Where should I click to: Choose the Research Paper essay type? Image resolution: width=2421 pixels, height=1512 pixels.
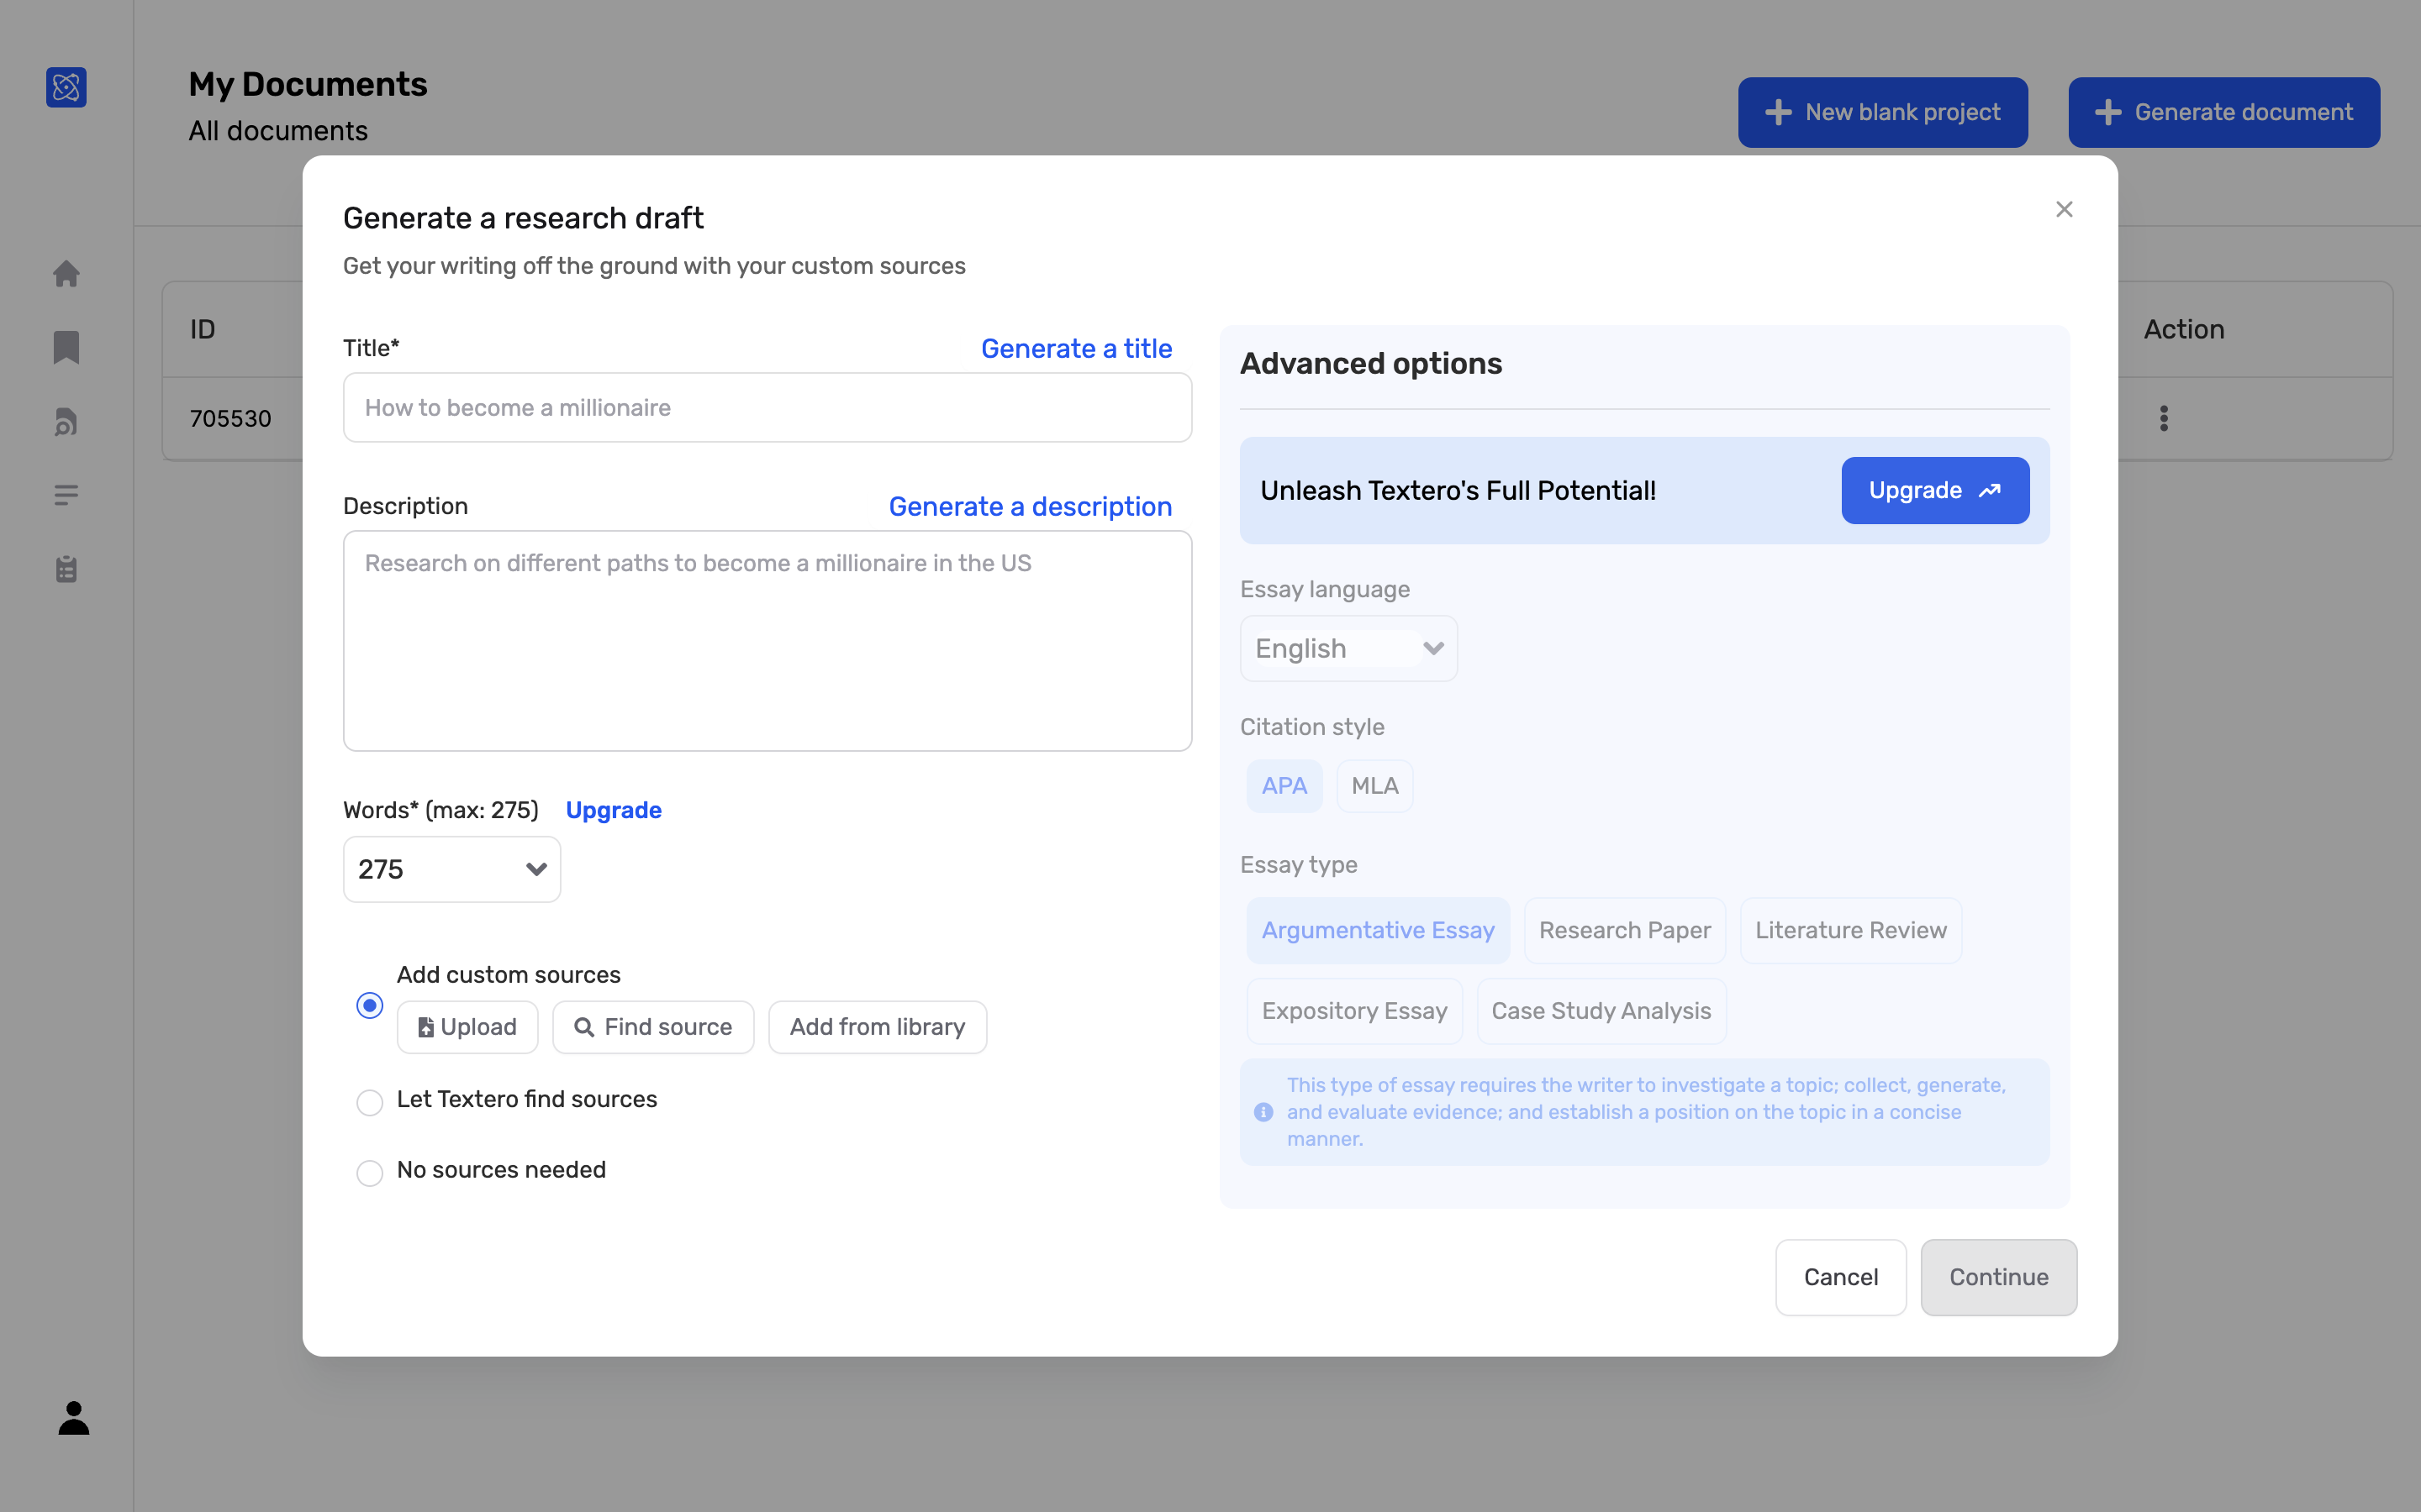1624,930
